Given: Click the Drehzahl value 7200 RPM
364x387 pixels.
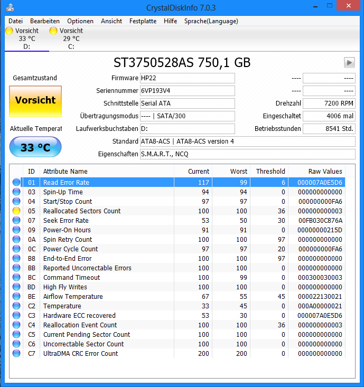Looking at the screenshot, I should point(329,103).
